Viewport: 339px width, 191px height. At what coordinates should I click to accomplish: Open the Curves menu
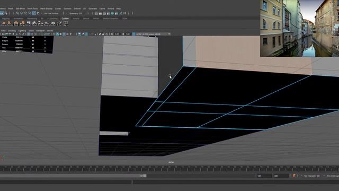point(58,8)
